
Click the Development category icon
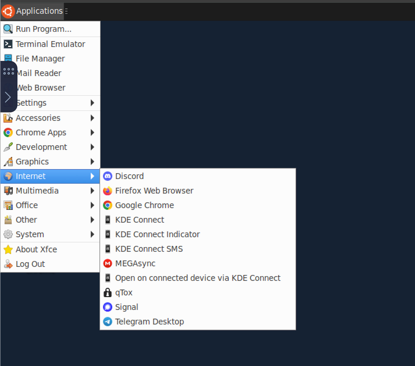(x=8, y=147)
